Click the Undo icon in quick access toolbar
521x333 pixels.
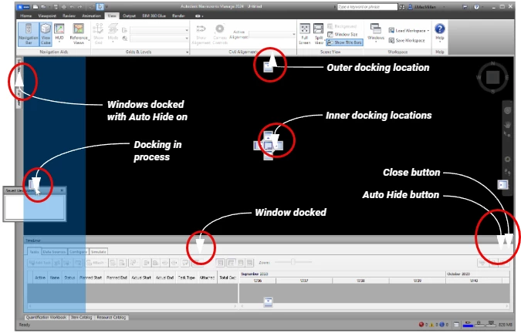click(72, 7)
